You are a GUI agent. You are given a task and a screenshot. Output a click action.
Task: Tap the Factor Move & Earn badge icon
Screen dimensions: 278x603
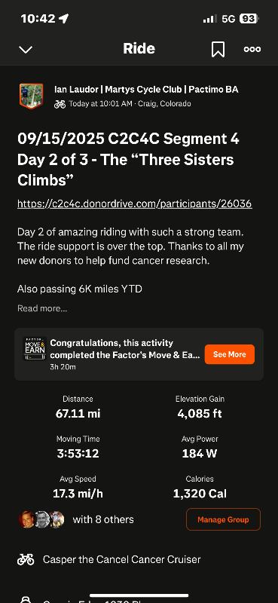tap(35, 349)
